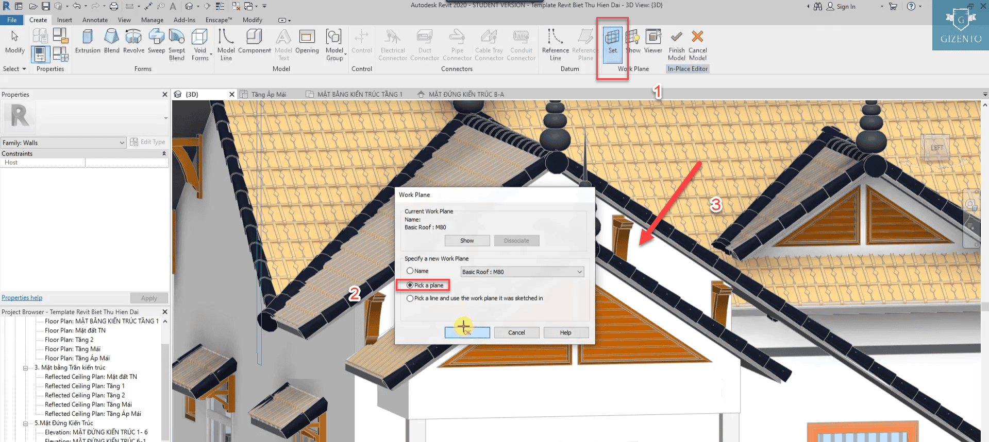Open the Family: Walls filter dropdown

(63, 143)
